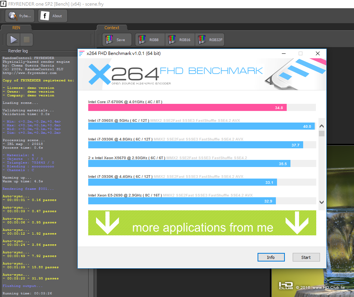Start the x264 benchmark

point(306,257)
